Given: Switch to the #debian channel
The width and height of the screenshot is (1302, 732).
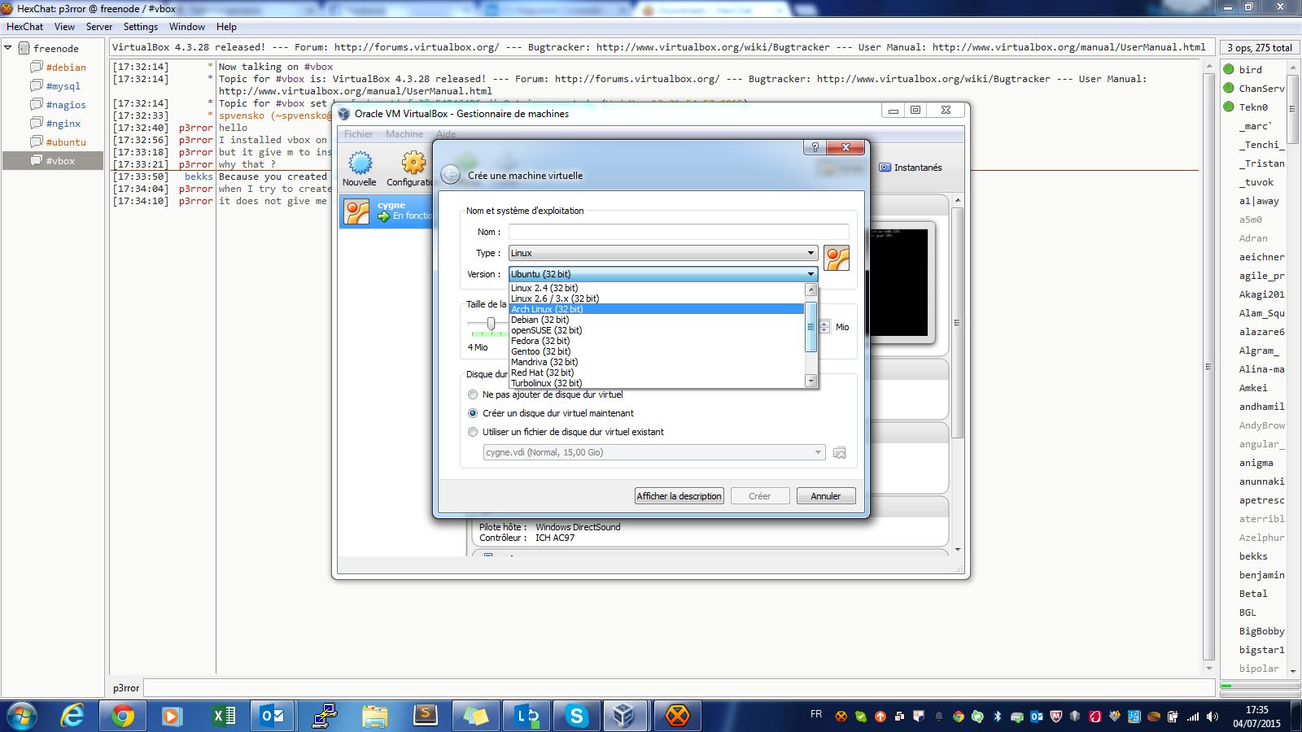Looking at the screenshot, I should tap(65, 68).
